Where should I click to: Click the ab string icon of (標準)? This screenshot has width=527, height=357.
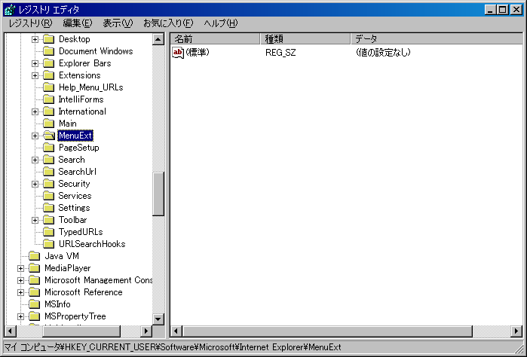[178, 53]
